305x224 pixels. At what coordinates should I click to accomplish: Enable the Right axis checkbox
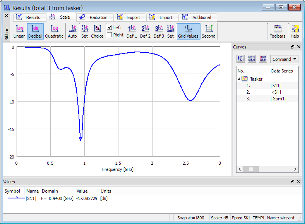click(x=110, y=35)
